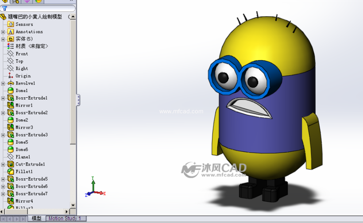
Task: Expand the Annotations folder
Action: (4, 32)
